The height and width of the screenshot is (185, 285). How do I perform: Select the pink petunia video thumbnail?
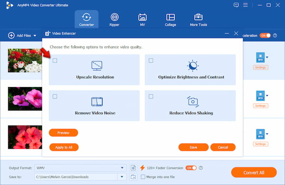25,99
